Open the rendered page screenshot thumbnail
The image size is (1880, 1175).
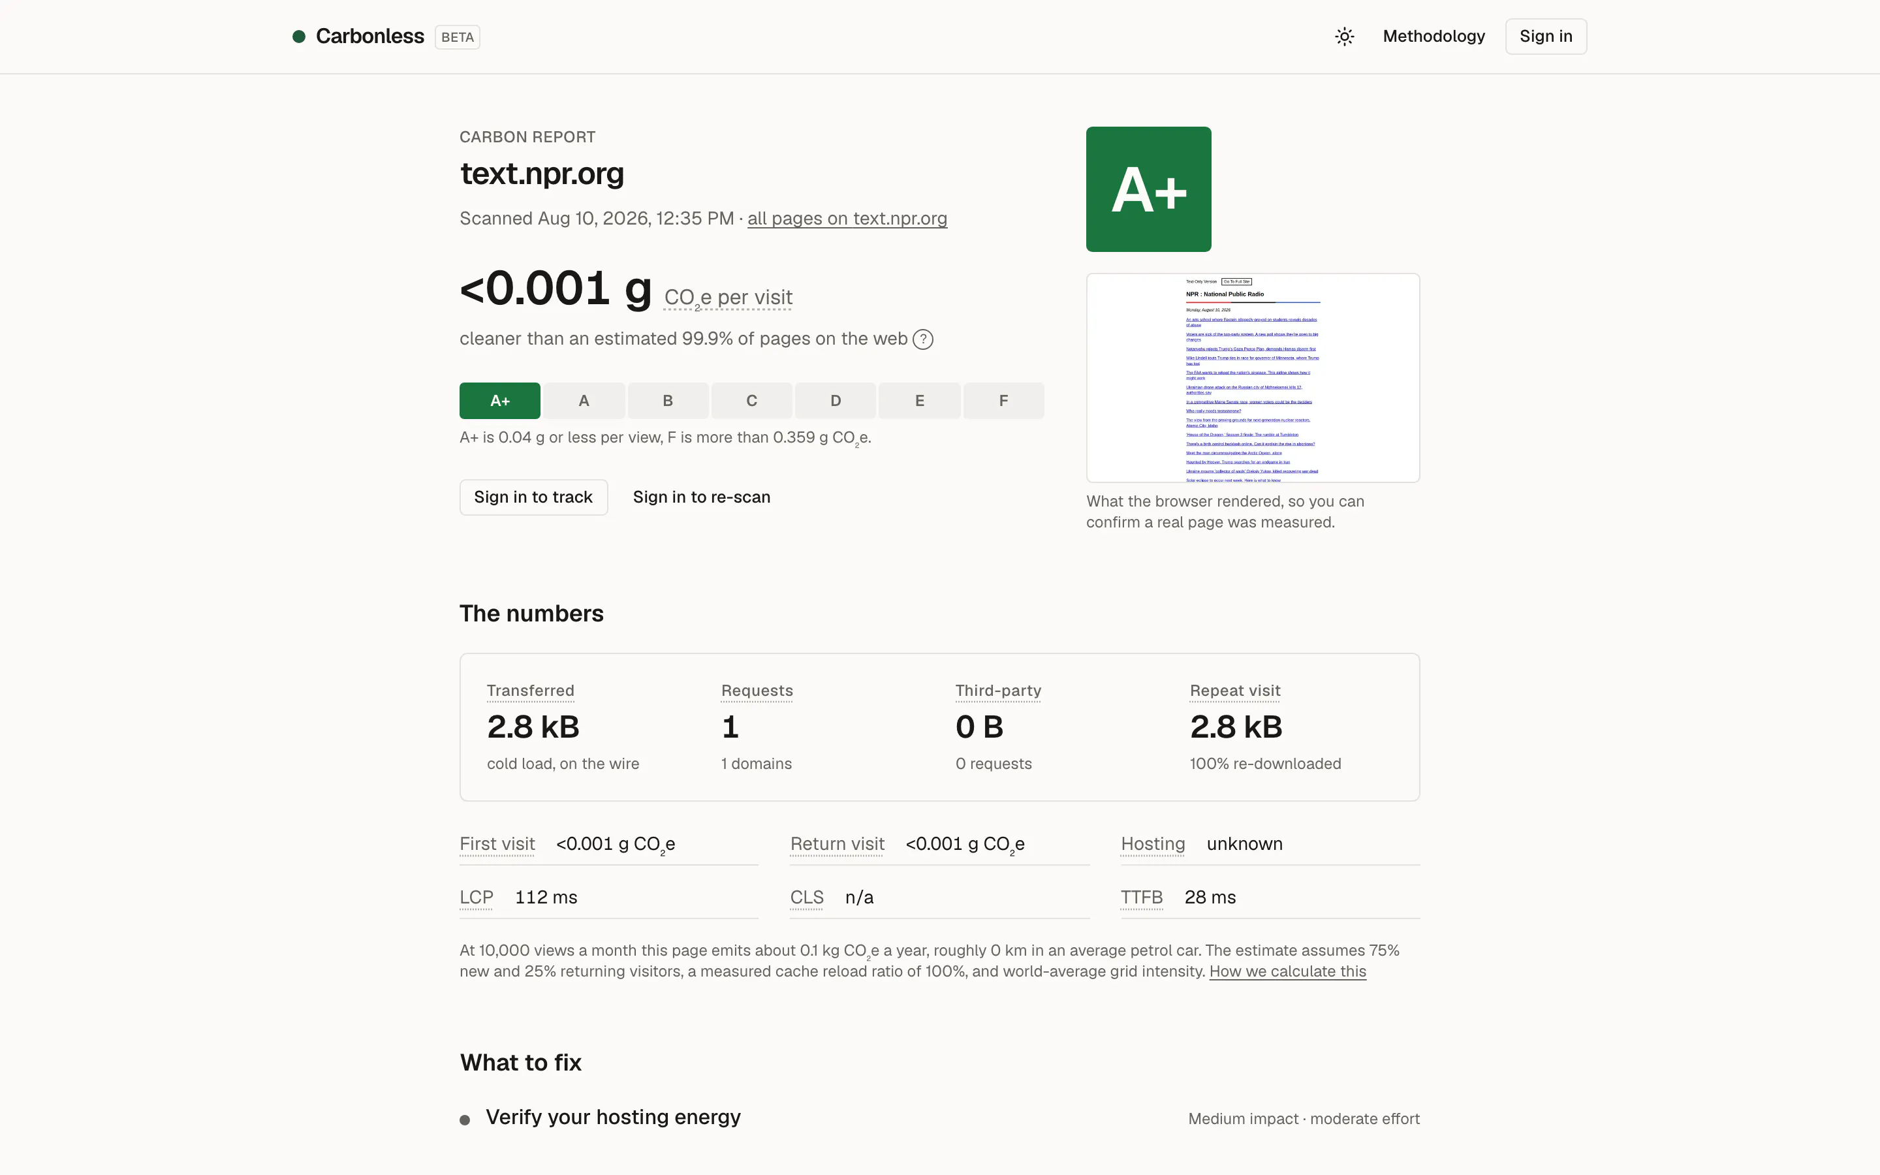pos(1253,378)
